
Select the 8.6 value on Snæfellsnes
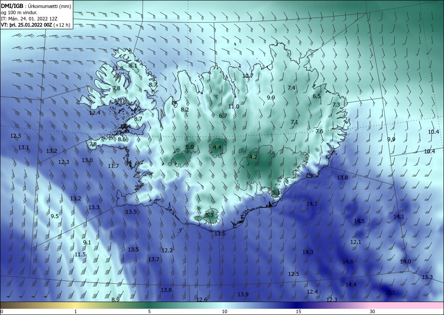click(122, 140)
